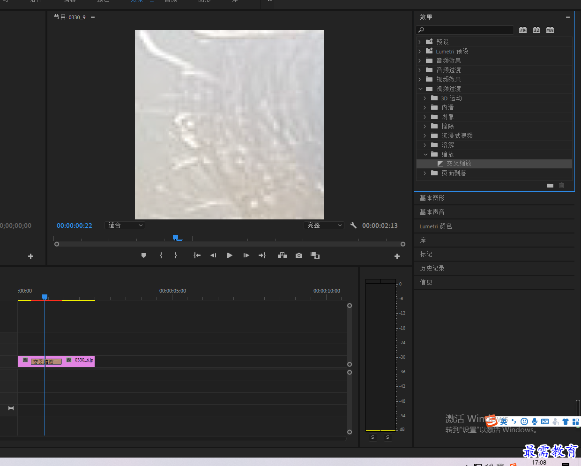Image resolution: width=581 pixels, height=466 pixels.
Task: Filter by 32-bit color effects
Action: click(x=536, y=30)
